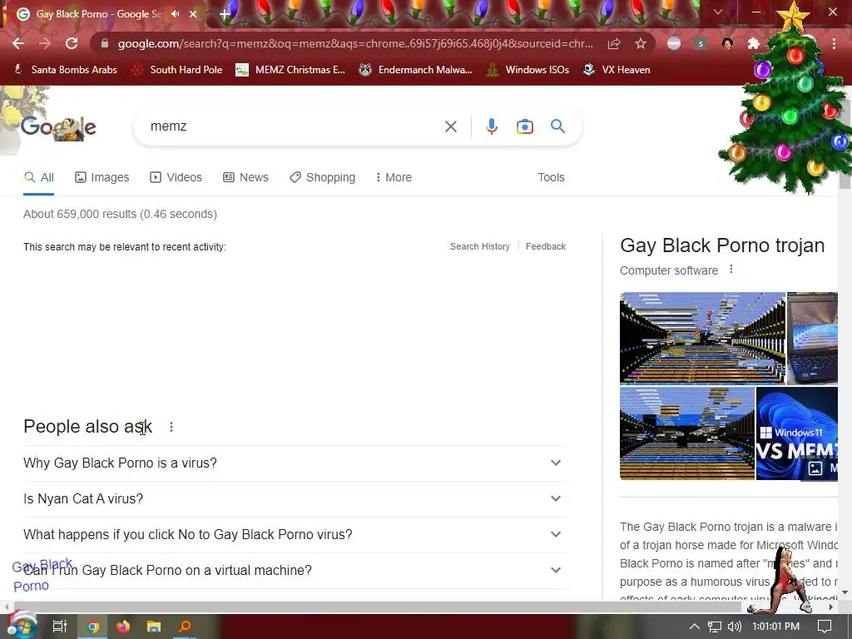Screen dimensions: 852x639
Task: Clear the search box with X
Action: point(450,126)
